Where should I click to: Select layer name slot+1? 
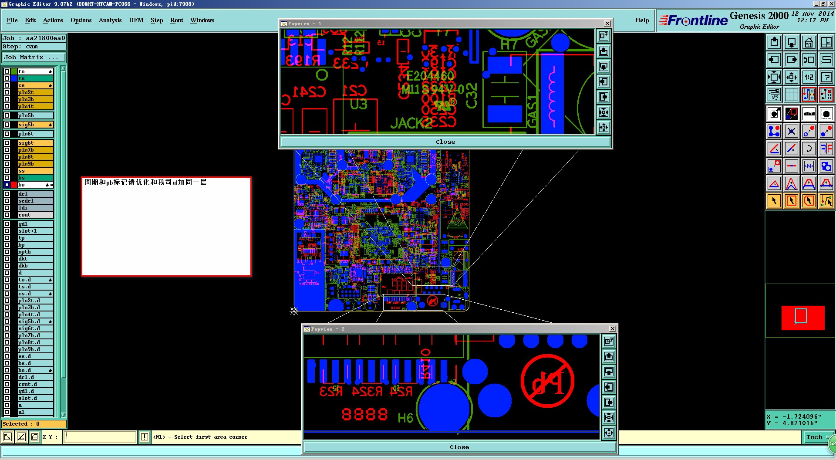tap(35, 231)
